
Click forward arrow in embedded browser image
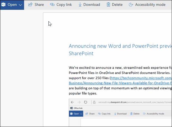(79, 102)
